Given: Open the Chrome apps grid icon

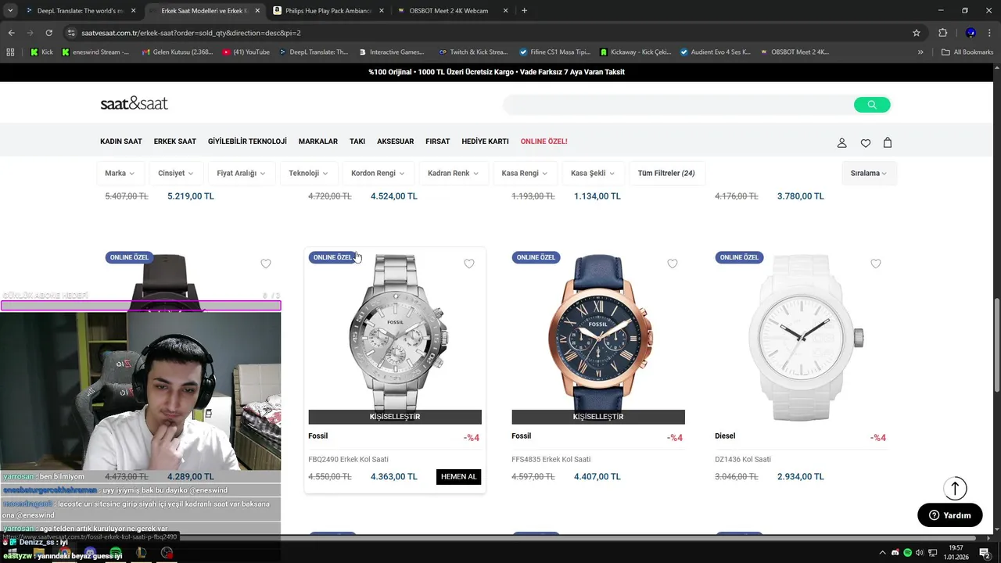Looking at the screenshot, I should pyautogui.click(x=10, y=52).
